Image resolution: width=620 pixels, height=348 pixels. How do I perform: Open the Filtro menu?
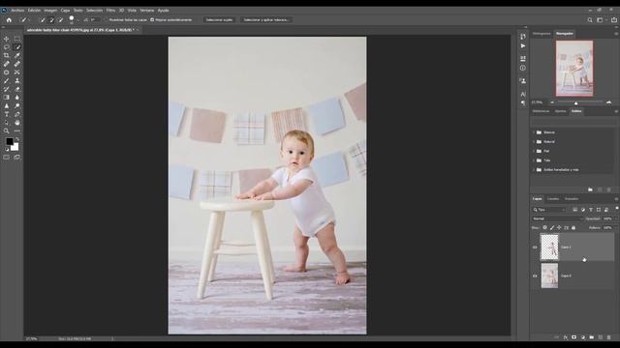coord(110,11)
